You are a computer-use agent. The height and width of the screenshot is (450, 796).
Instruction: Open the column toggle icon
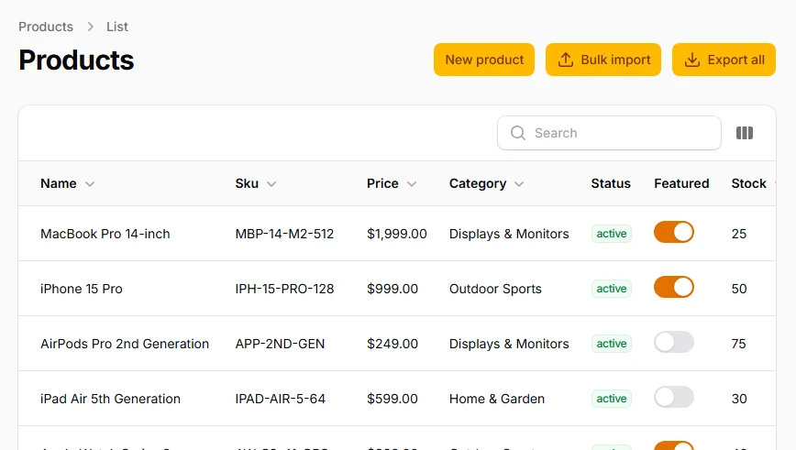coord(745,133)
